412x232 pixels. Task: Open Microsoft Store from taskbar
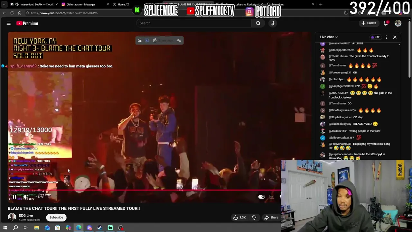[x=58, y=228]
